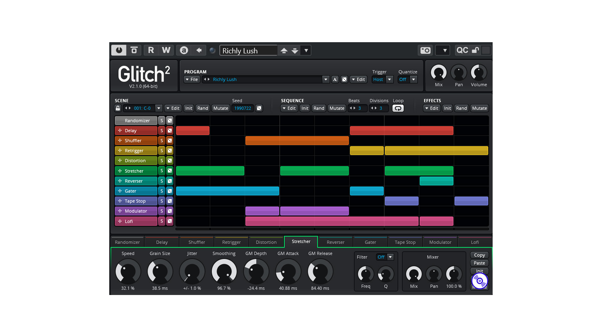Randomize program with dice icon
Image resolution: width=596 pixels, height=335 pixels.
344,79
